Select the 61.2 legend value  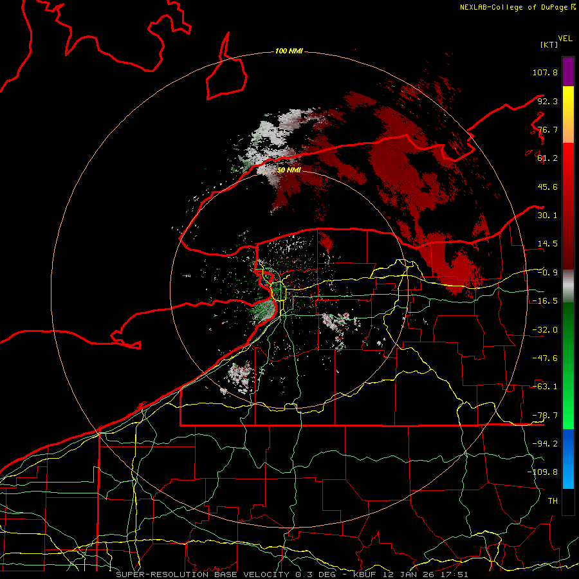click(x=547, y=158)
